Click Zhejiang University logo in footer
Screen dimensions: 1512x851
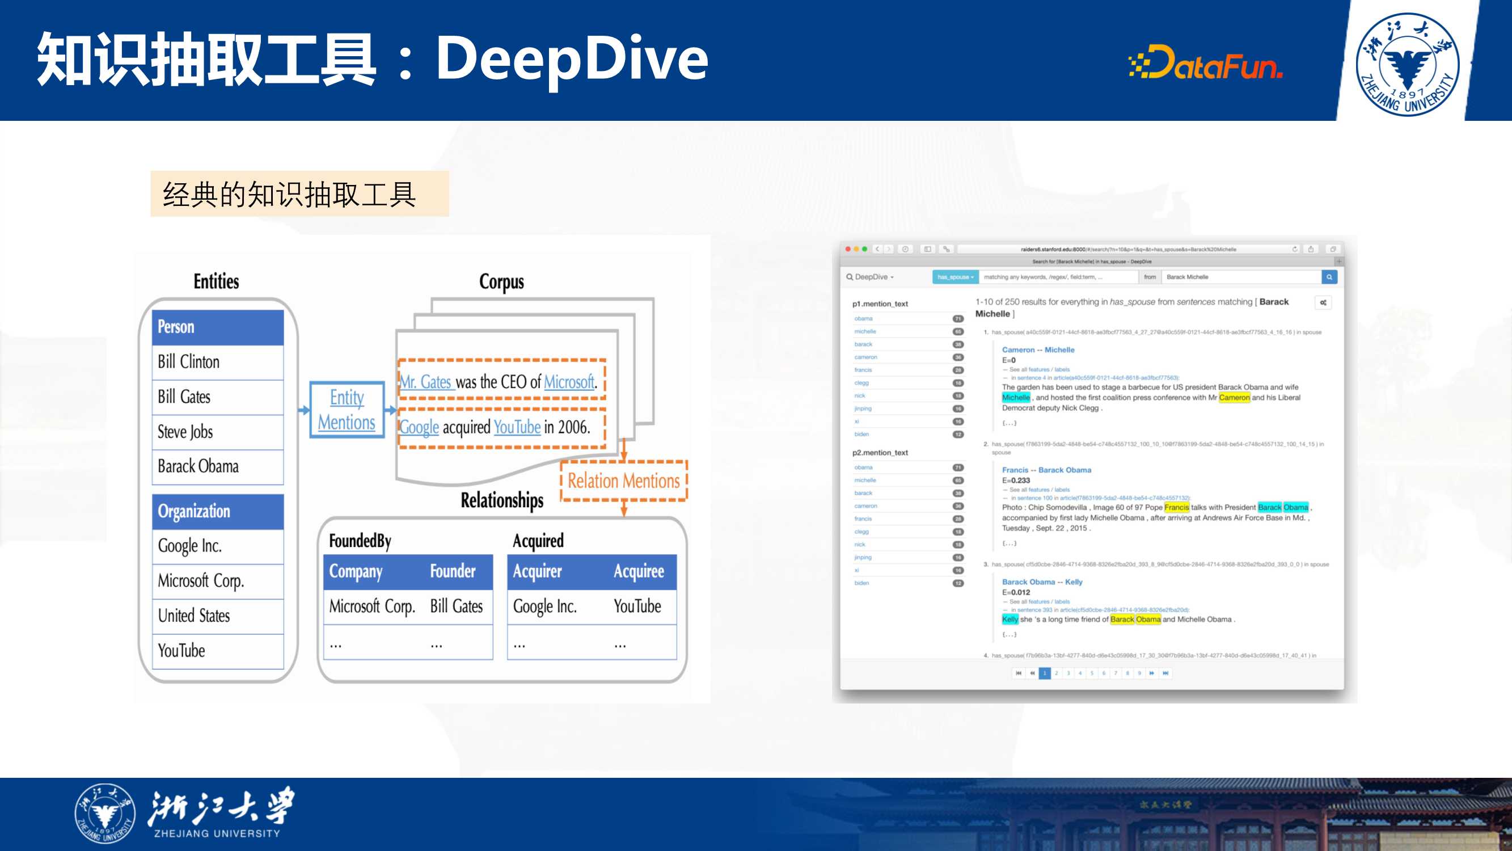coord(184,813)
